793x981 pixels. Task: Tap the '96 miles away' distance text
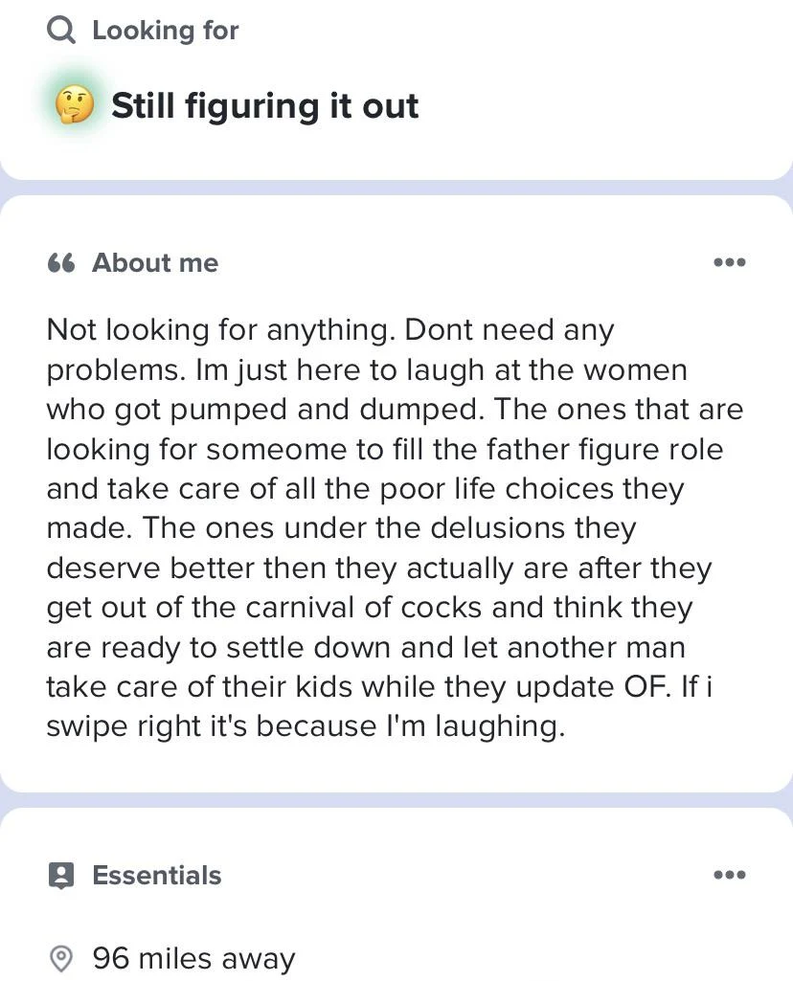[x=193, y=958]
